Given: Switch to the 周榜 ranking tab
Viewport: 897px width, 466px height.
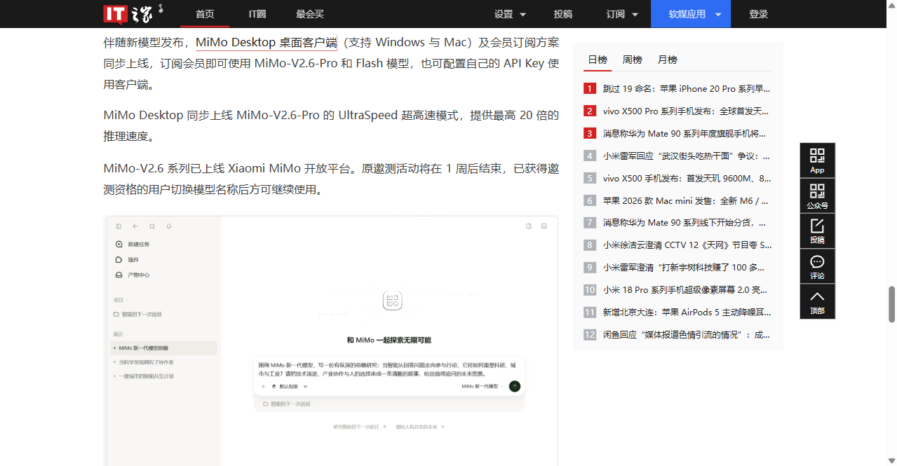Looking at the screenshot, I should pos(633,60).
